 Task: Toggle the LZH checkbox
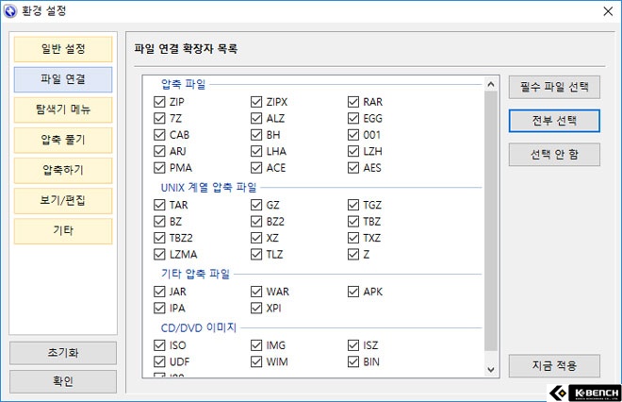[x=353, y=151]
